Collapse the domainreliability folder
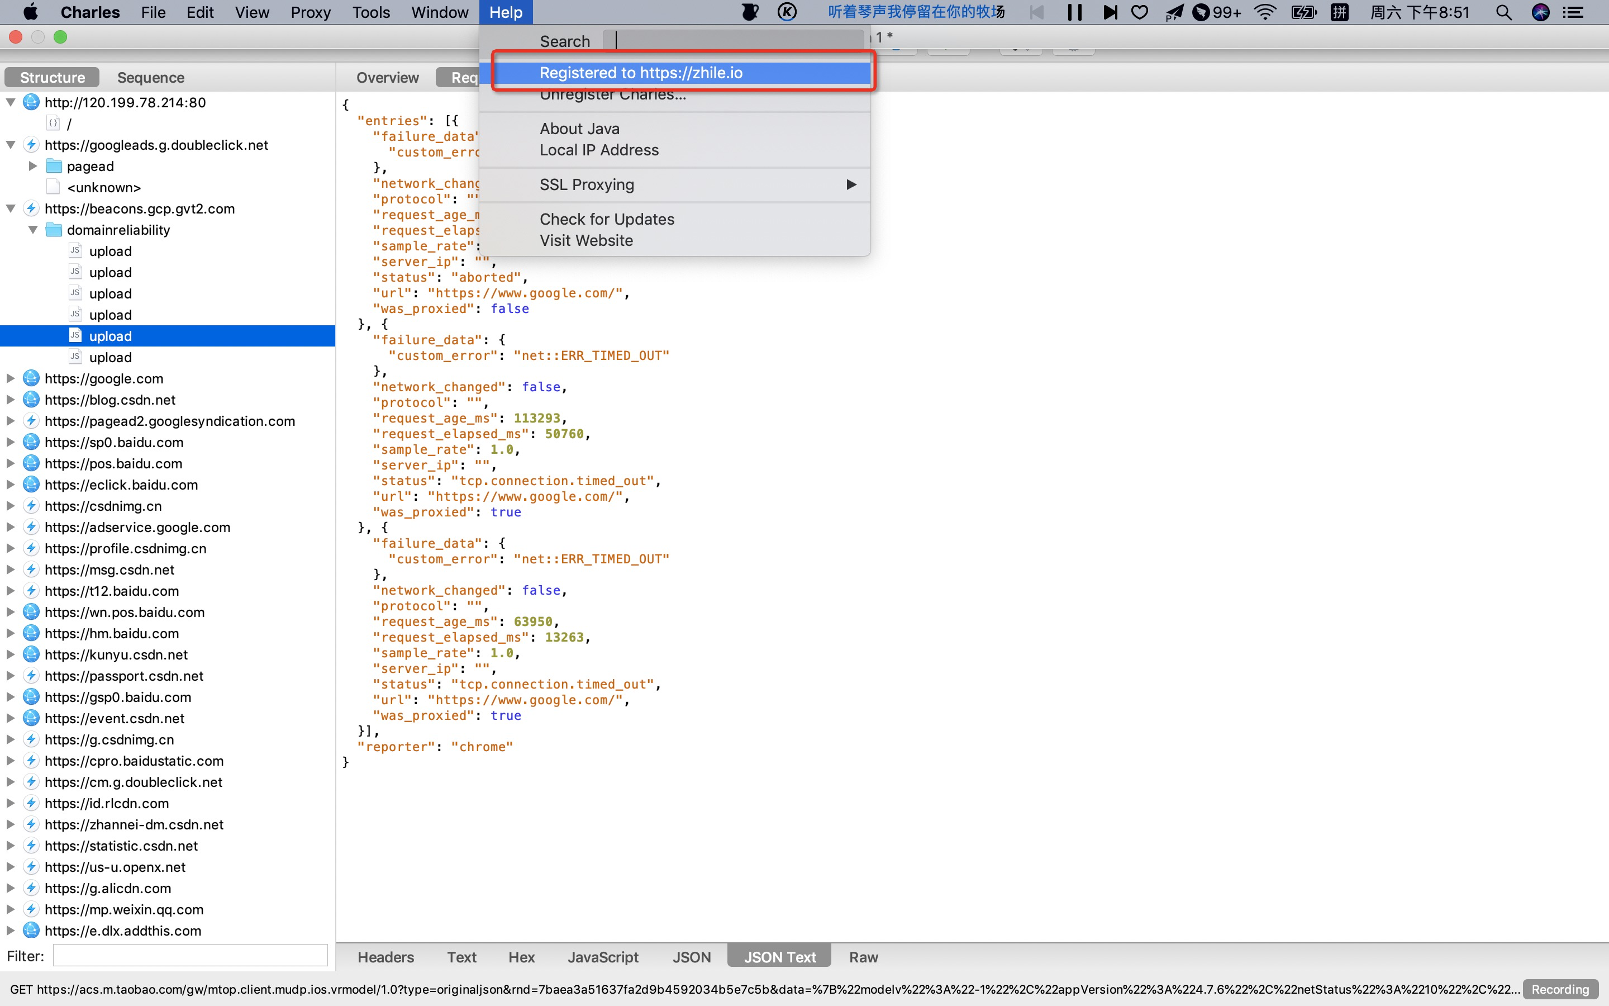The image size is (1609, 1006). tap(32, 230)
